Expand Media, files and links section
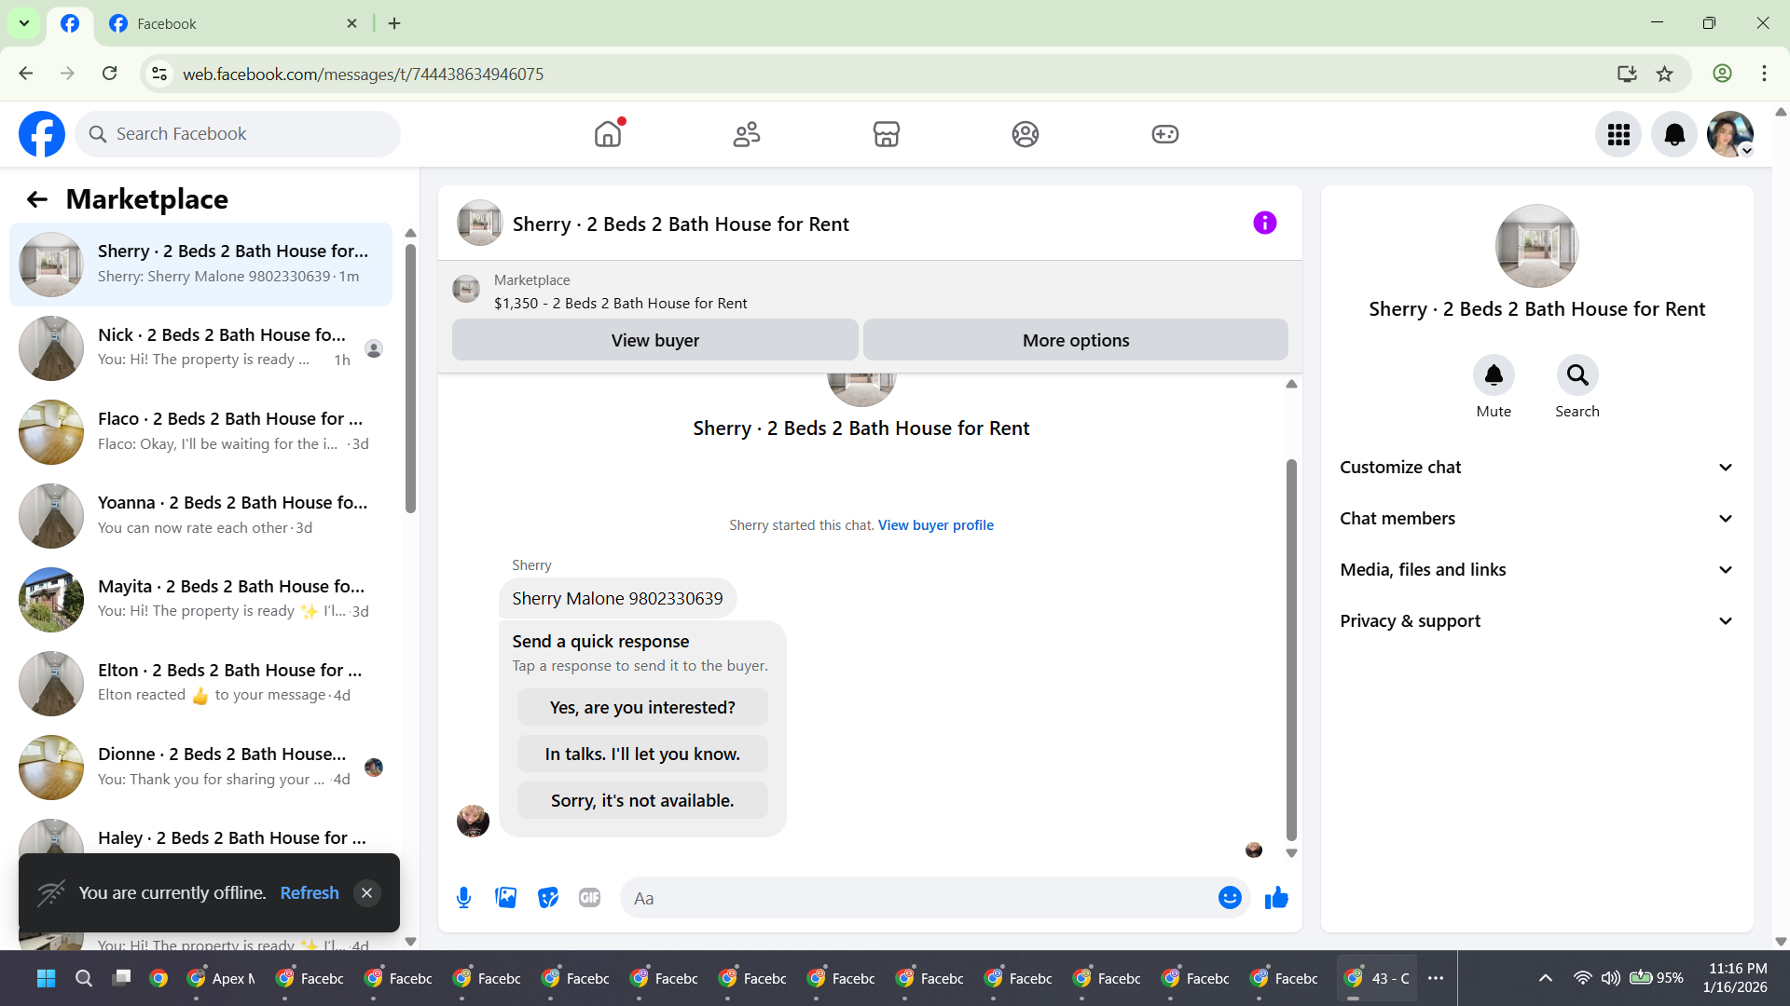 [1536, 570]
